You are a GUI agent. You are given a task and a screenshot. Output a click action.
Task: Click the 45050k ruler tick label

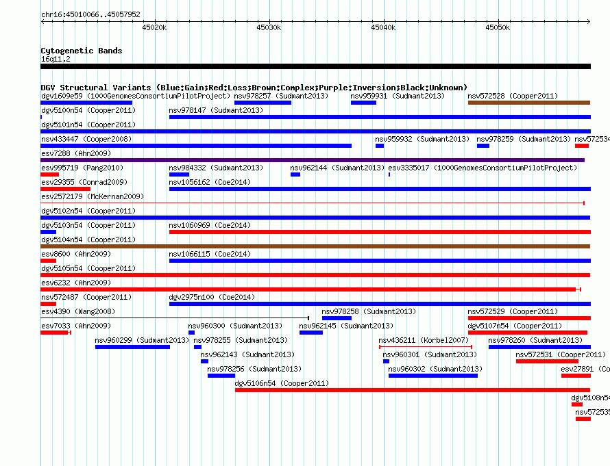coord(498,27)
